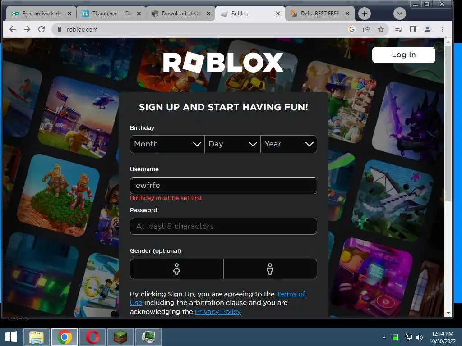Viewport: 462px width, 346px height.
Task: Click the Log In button
Action: [x=404, y=55]
